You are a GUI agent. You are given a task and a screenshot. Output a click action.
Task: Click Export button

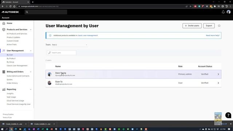click(209, 26)
